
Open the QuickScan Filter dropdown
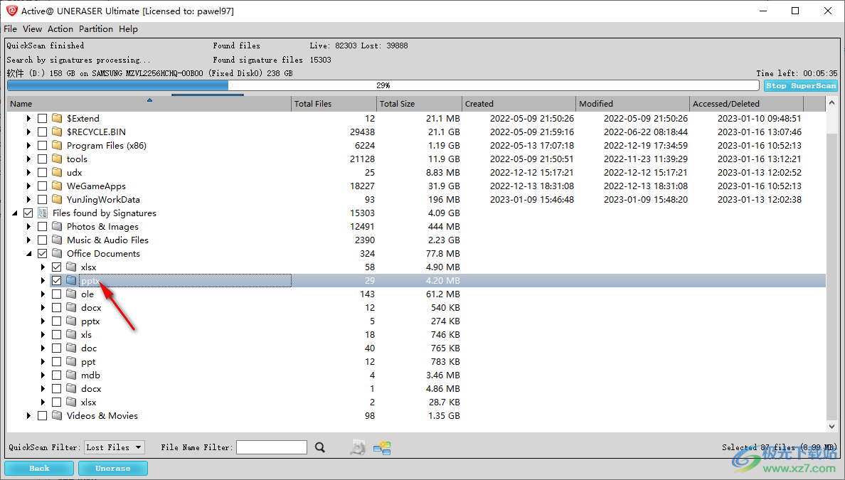click(x=115, y=447)
